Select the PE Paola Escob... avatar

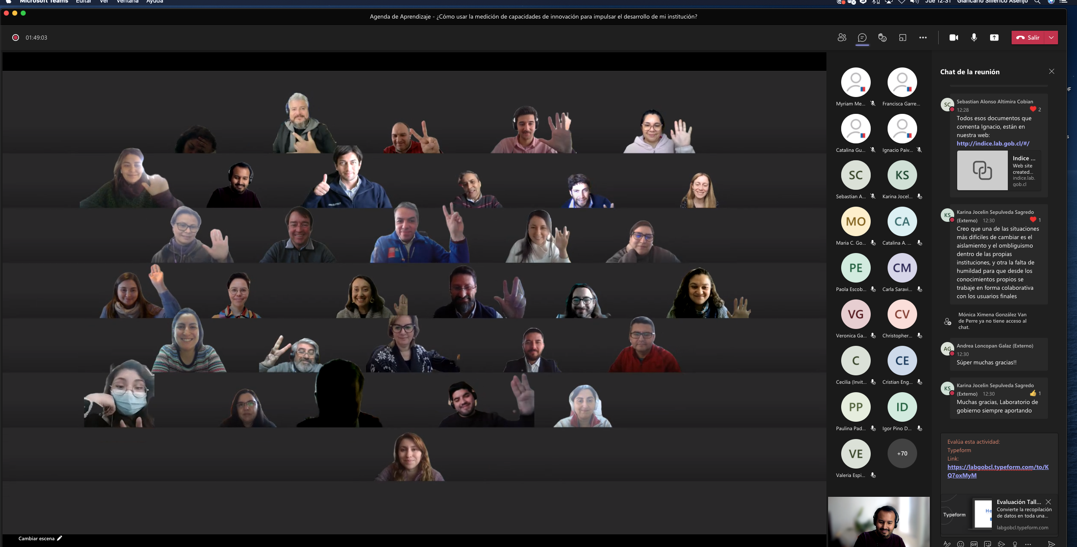pyautogui.click(x=856, y=268)
